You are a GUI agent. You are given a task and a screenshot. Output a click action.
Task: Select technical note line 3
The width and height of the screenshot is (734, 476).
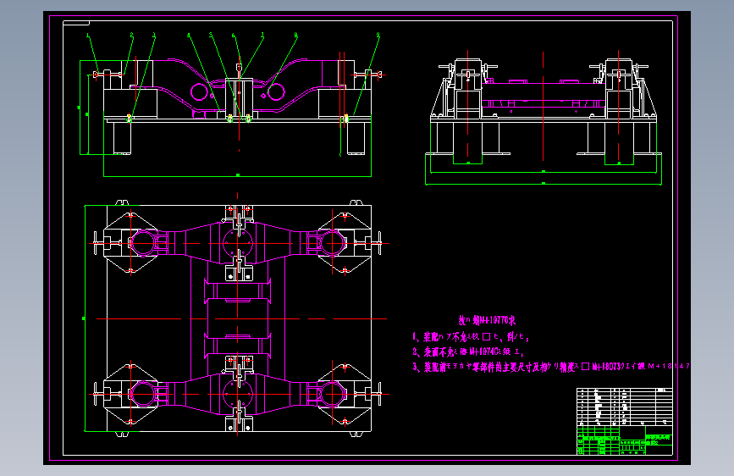[551, 367]
